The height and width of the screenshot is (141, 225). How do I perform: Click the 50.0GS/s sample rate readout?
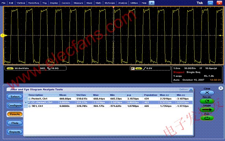[190, 68]
